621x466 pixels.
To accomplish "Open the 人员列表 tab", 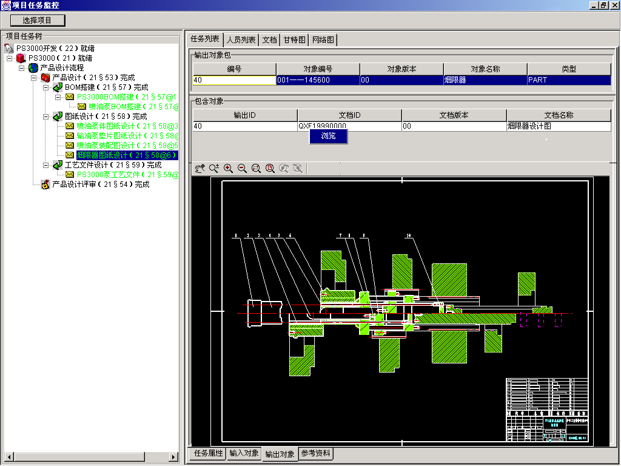I will (241, 39).
